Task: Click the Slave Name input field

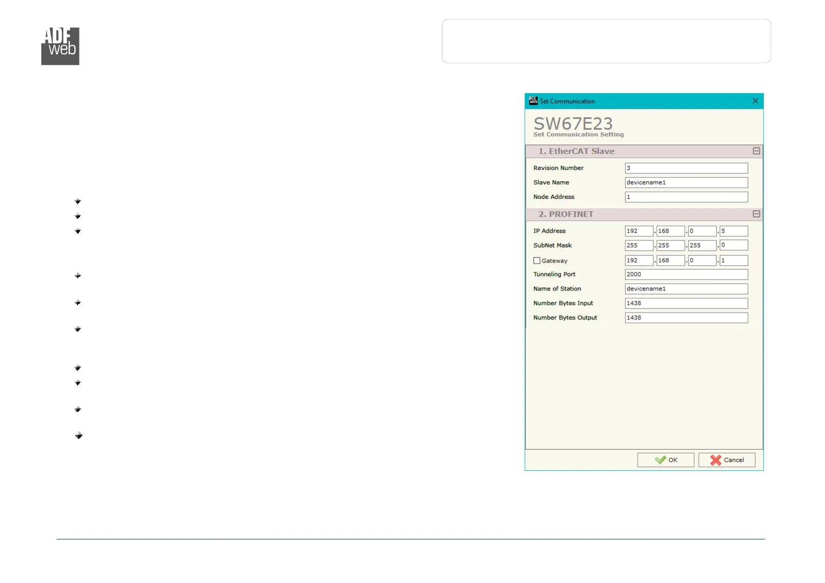Action: [x=686, y=183]
